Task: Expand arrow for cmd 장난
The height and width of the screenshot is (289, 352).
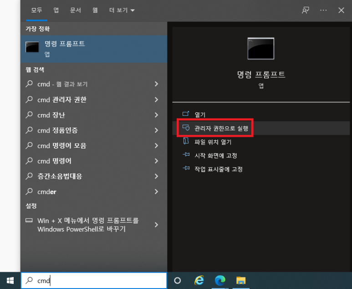Action: point(157,115)
